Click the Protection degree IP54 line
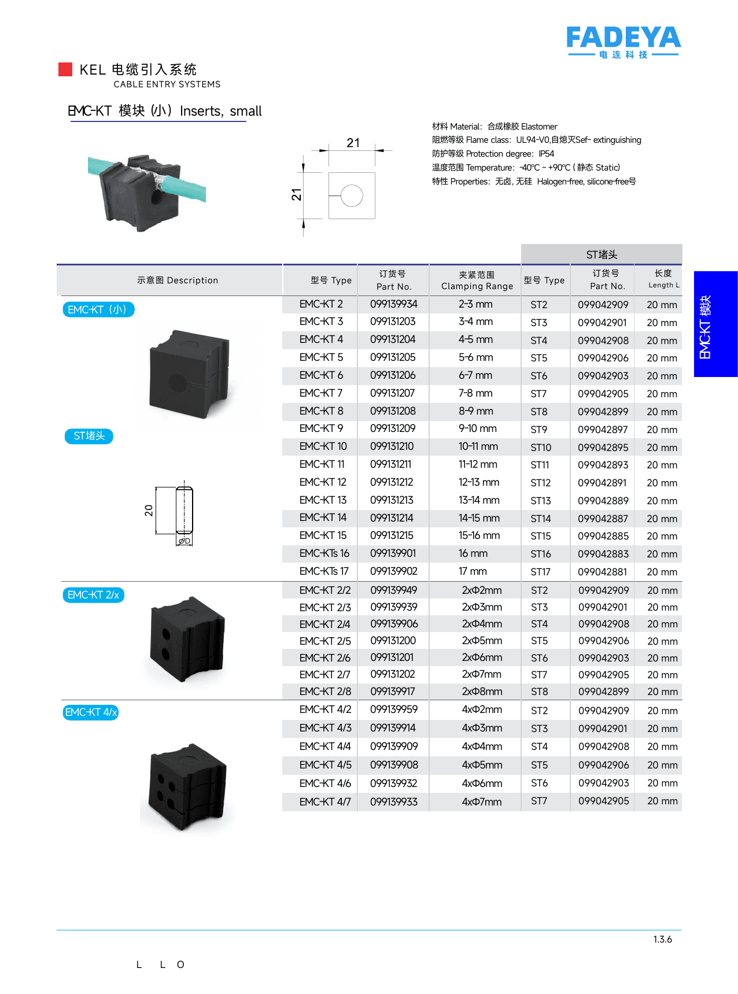The height and width of the screenshot is (994, 738). (493, 154)
